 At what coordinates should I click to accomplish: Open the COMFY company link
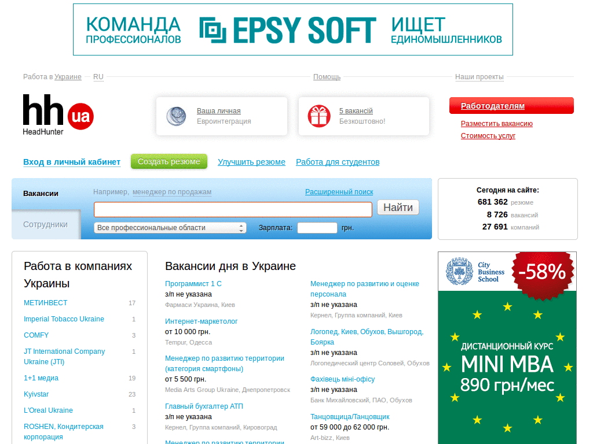click(36, 335)
